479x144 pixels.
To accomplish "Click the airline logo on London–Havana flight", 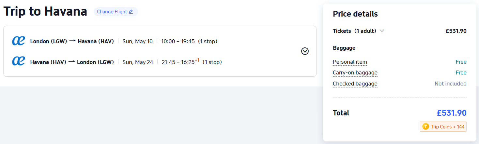I will (18, 41).
